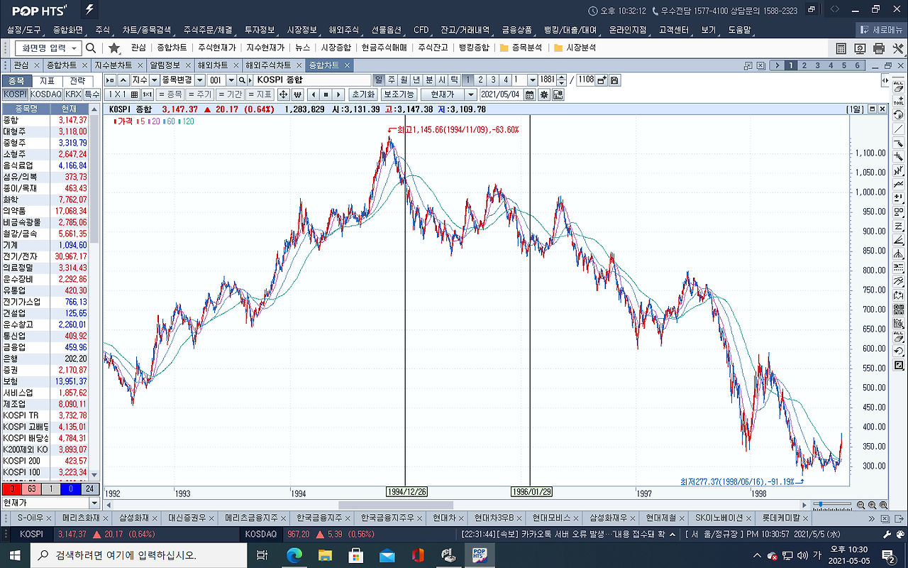
Task: Click the search magnifier next to 화면명 입력
Action: point(91,48)
